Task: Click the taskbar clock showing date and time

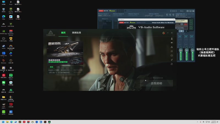Action: coord(214,122)
